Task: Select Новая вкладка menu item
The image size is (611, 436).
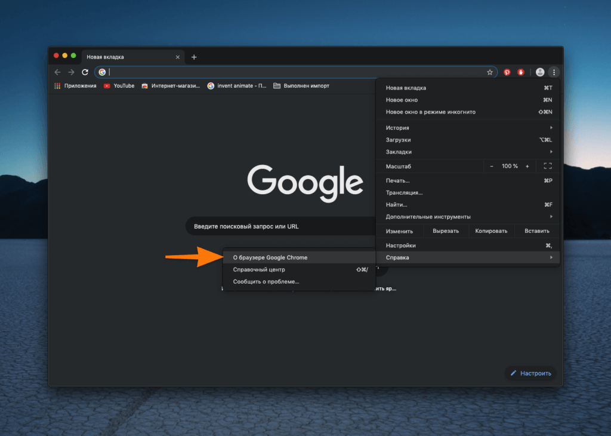Action: (468, 88)
